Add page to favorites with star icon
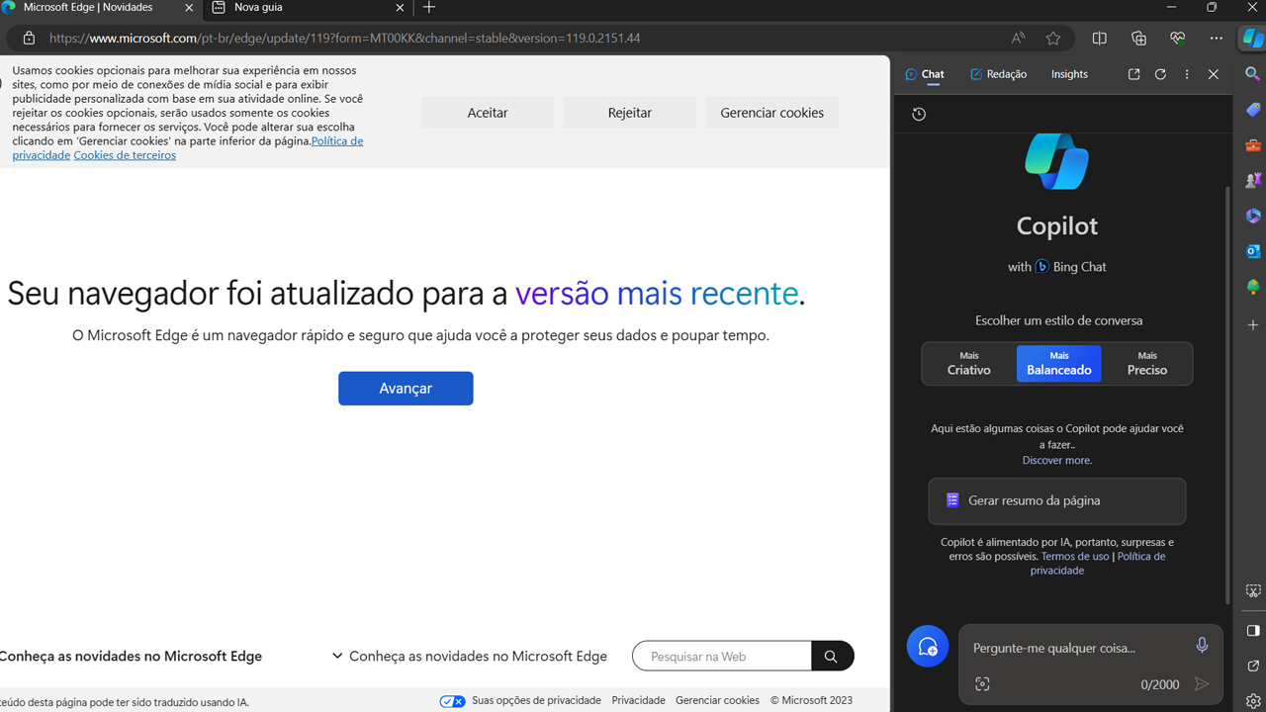 coord(1053,39)
